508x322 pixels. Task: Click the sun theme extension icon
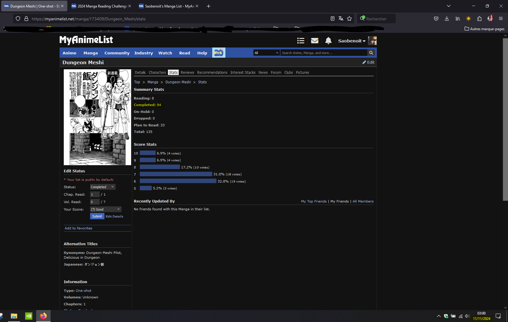pos(468,19)
